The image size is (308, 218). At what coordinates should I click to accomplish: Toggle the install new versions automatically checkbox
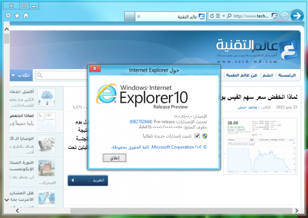197,136
